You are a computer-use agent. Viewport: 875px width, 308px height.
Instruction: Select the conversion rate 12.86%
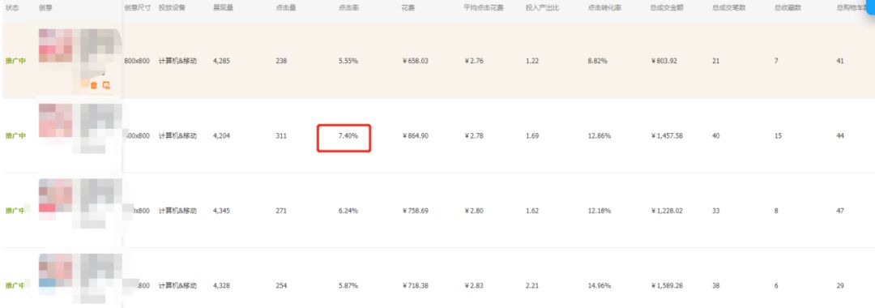pos(599,135)
